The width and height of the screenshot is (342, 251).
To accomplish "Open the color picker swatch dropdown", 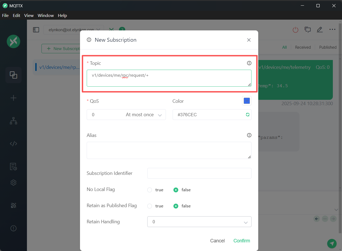I will (247, 101).
